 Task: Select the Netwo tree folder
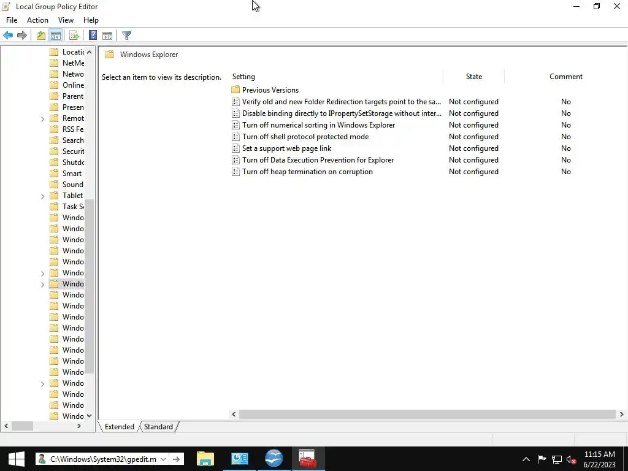(x=67, y=74)
